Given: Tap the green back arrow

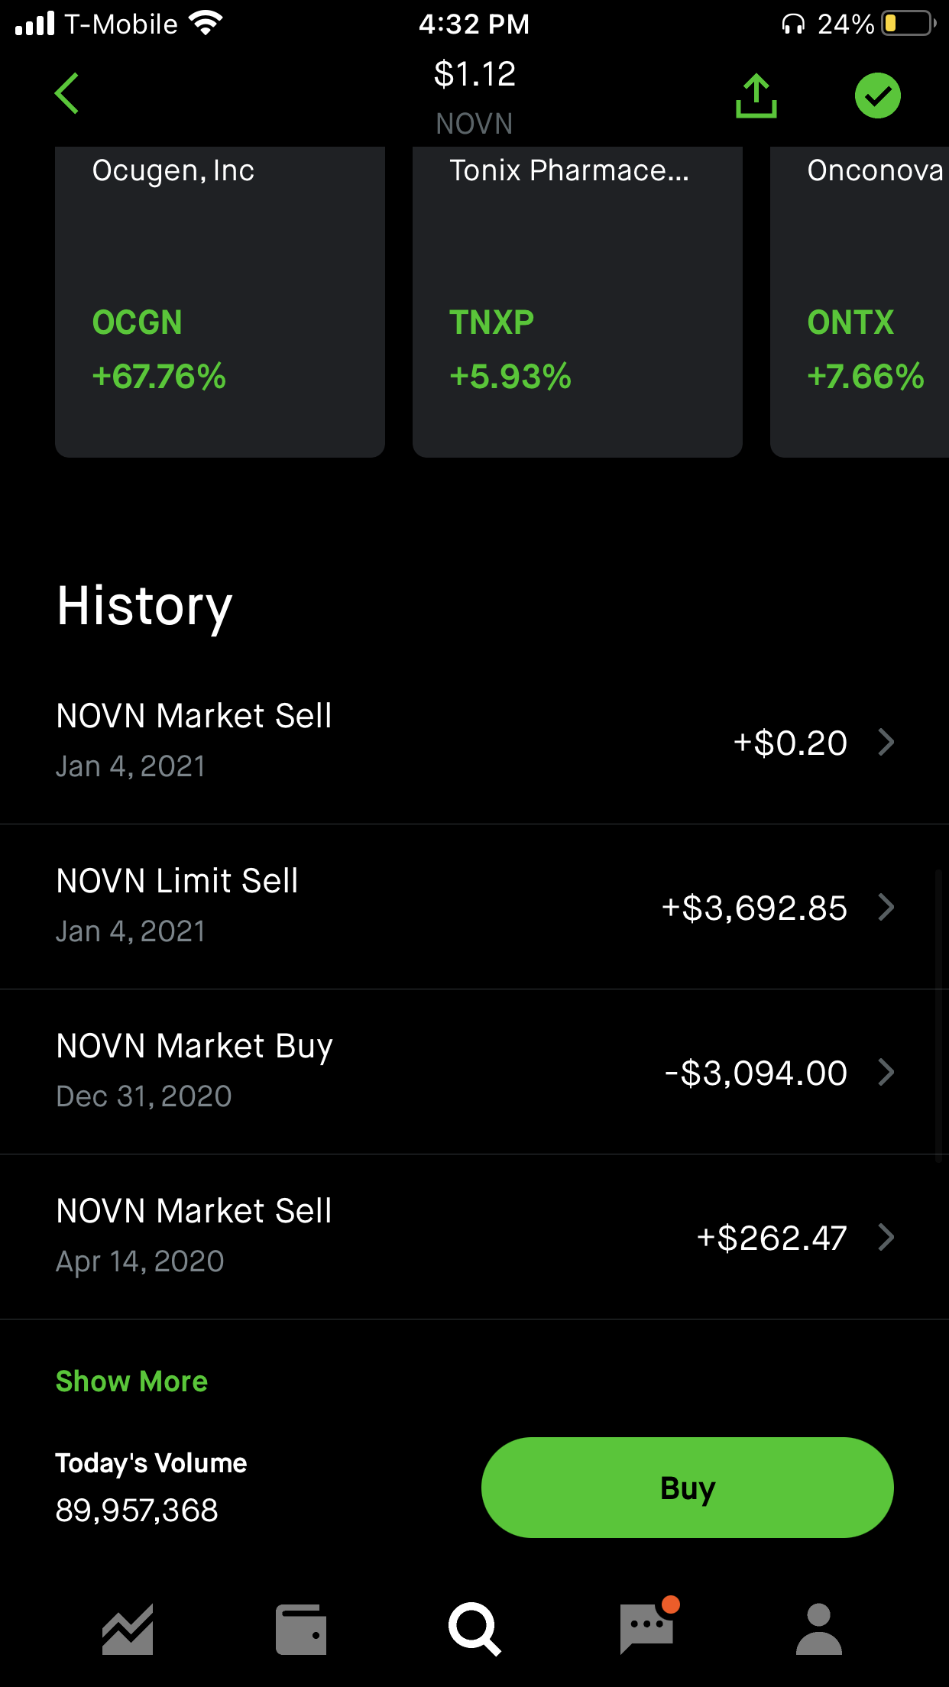Looking at the screenshot, I should tap(67, 94).
